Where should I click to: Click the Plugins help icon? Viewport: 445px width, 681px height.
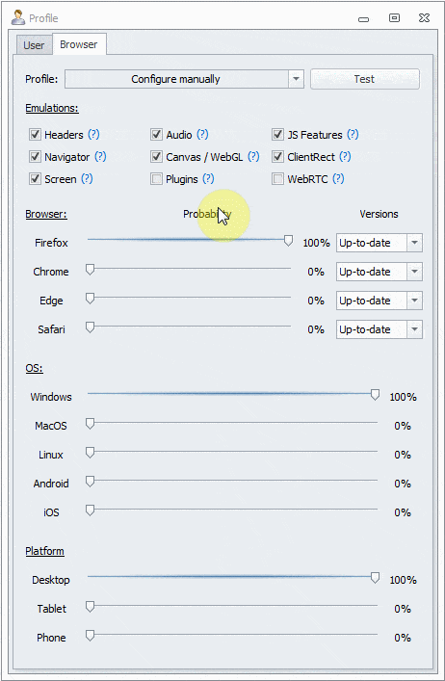point(208,179)
